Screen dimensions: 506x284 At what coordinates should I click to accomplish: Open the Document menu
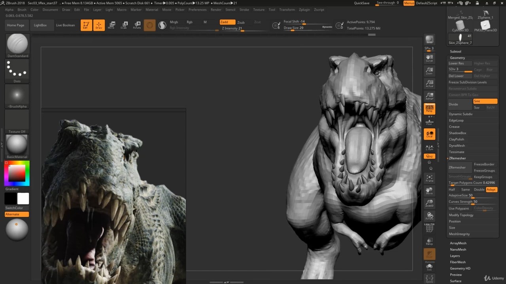tap(50, 9)
